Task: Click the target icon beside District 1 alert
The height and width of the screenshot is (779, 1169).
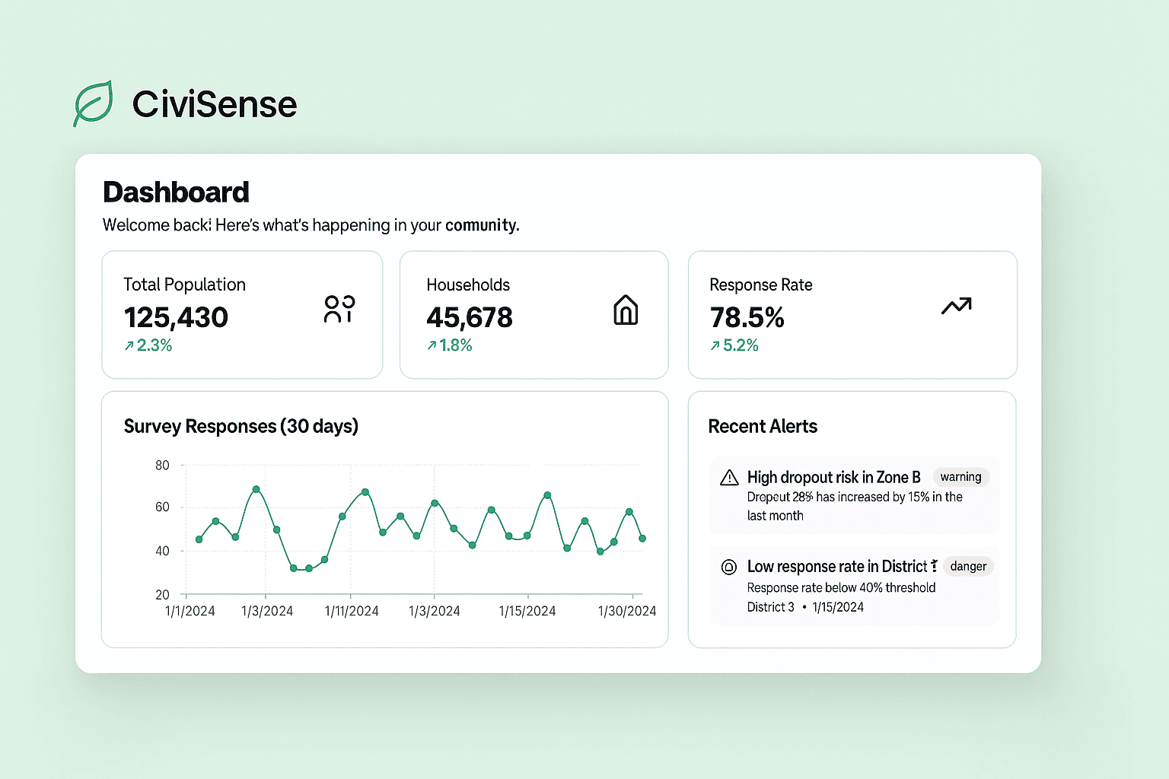Action: point(728,566)
